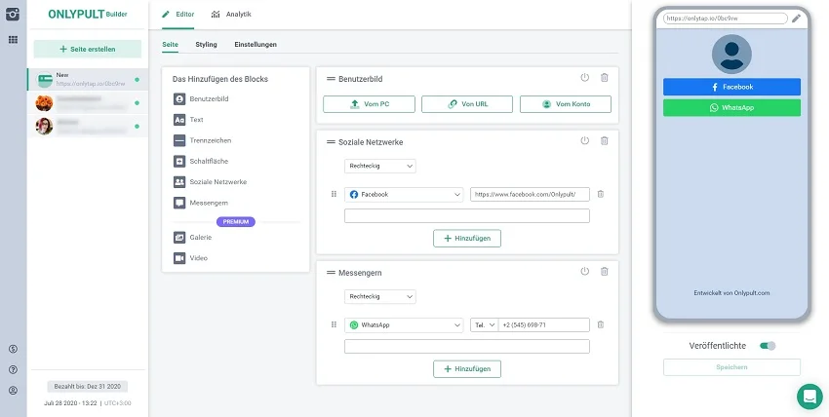Open the help question mark icon
The height and width of the screenshot is (417, 829).
coord(13,369)
